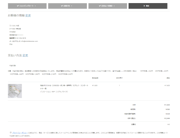The height and width of the screenshot is (138, 180).
Task: Open the プライバシーポリシー link
Action: [20, 133]
